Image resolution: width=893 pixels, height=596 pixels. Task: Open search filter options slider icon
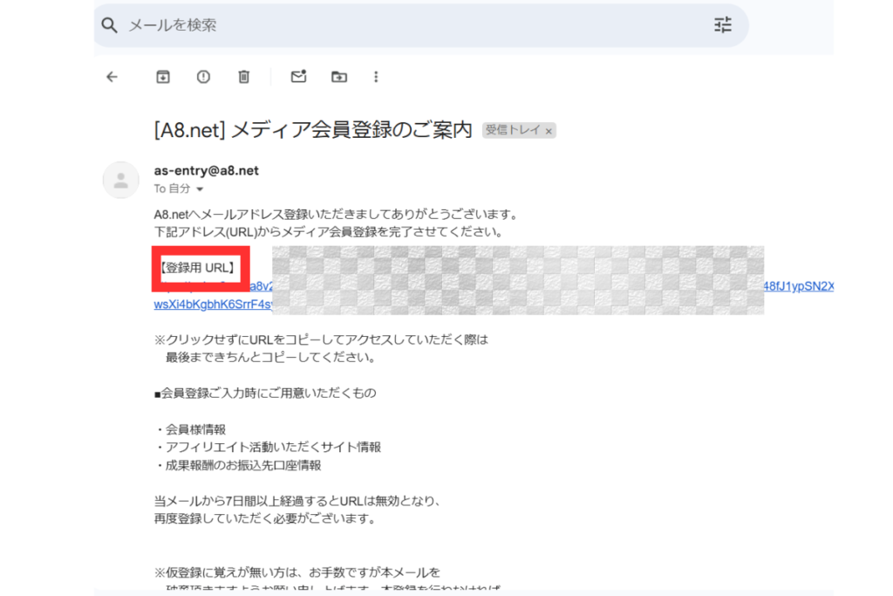[x=723, y=25]
